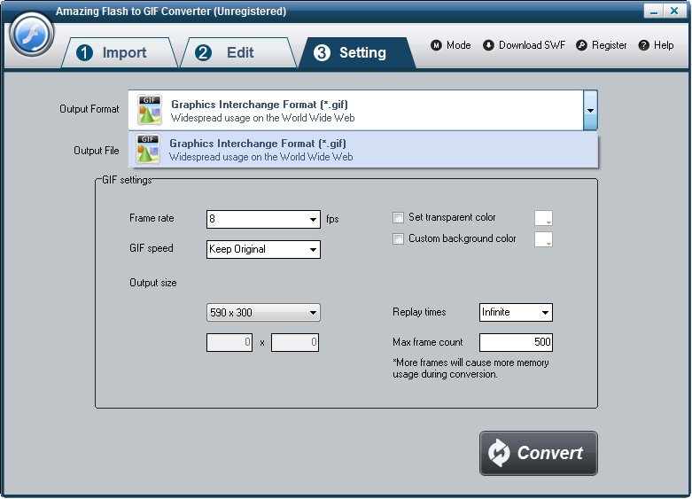Screen dimensions: 692x499
Task: Click the 'Output File' label
Action: [97, 151]
